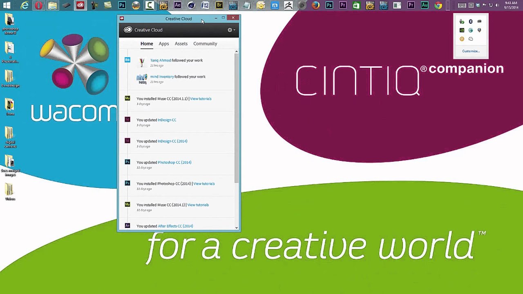Click the taskbar clock showing 9:43 AM
Viewport: 523px width, 294px height.
(x=511, y=5)
